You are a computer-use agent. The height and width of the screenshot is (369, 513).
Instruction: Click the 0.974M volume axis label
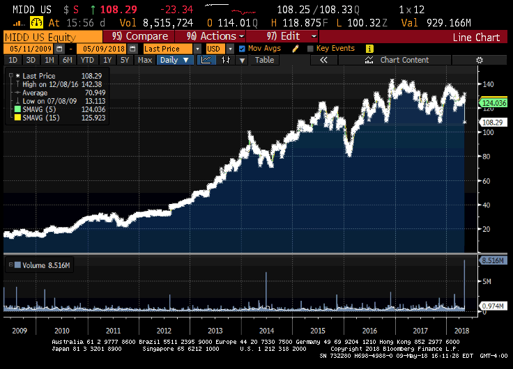493,306
